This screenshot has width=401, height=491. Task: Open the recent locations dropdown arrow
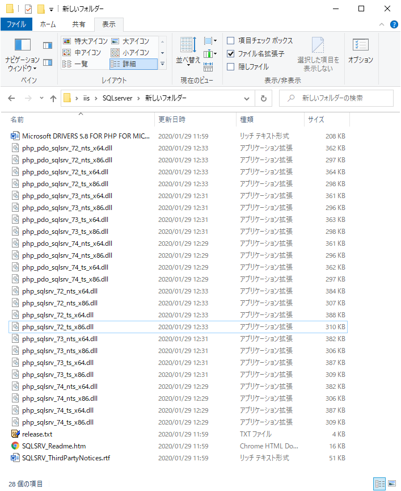coord(41,98)
